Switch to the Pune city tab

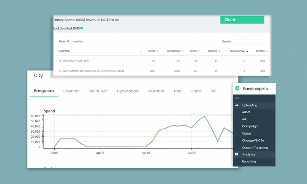[196, 91]
